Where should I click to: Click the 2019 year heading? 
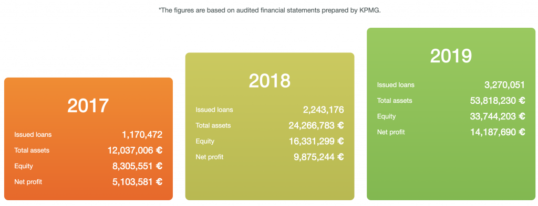tap(451, 56)
